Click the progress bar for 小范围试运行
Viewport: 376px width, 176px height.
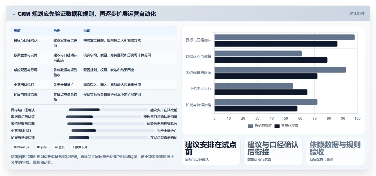[113, 131]
